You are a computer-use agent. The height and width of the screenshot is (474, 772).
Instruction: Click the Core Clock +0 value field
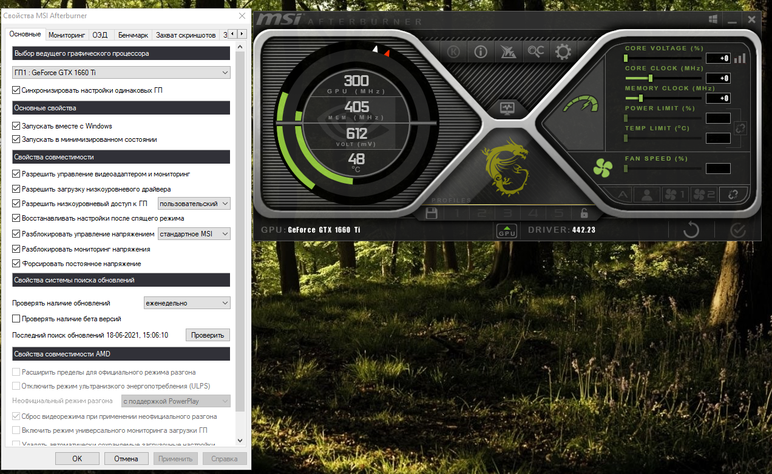coord(718,78)
